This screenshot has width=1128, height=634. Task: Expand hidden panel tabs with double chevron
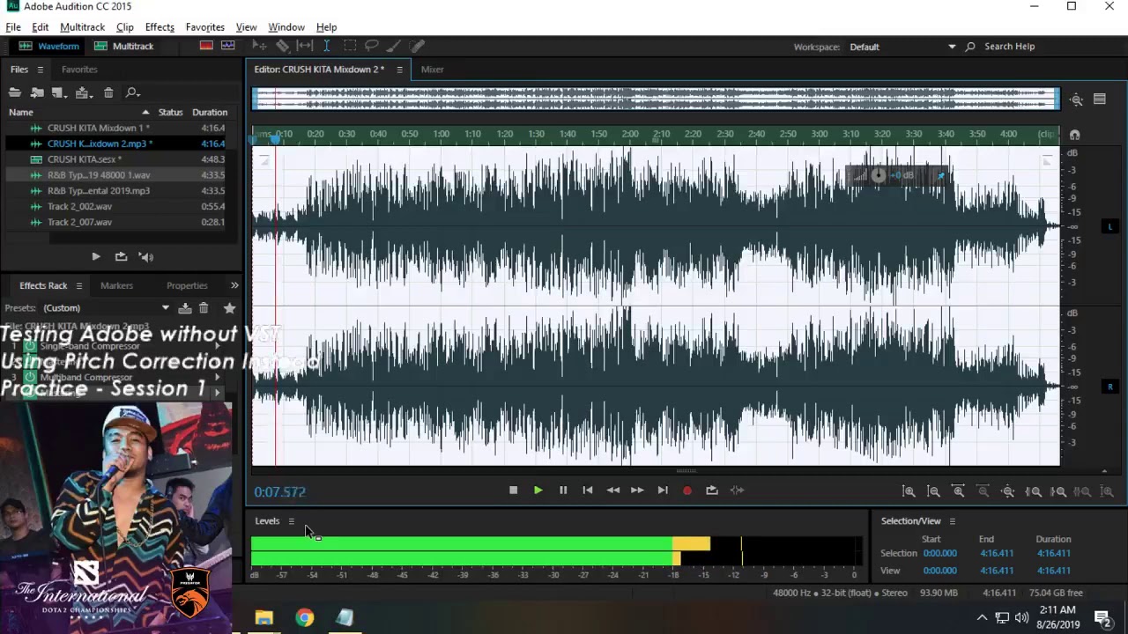pos(234,285)
